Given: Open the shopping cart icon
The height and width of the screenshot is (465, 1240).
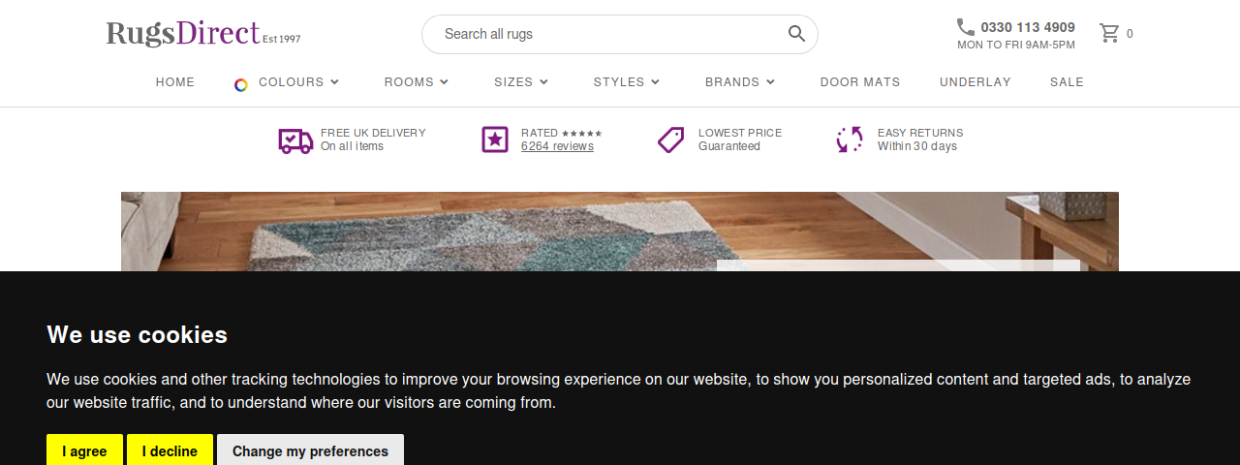Looking at the screenshot, I should pos(1109,34).
